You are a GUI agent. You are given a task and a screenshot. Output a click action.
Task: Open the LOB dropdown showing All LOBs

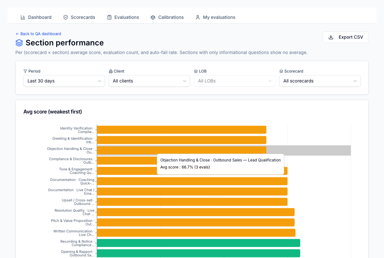235,81
